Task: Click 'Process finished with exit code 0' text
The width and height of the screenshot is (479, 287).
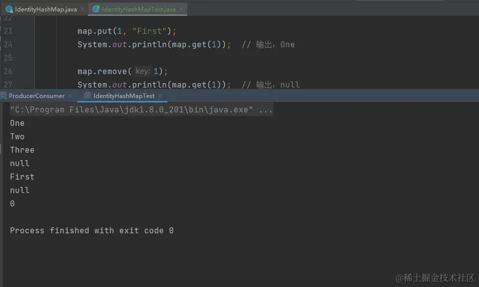Action: [x=91, y=230]
